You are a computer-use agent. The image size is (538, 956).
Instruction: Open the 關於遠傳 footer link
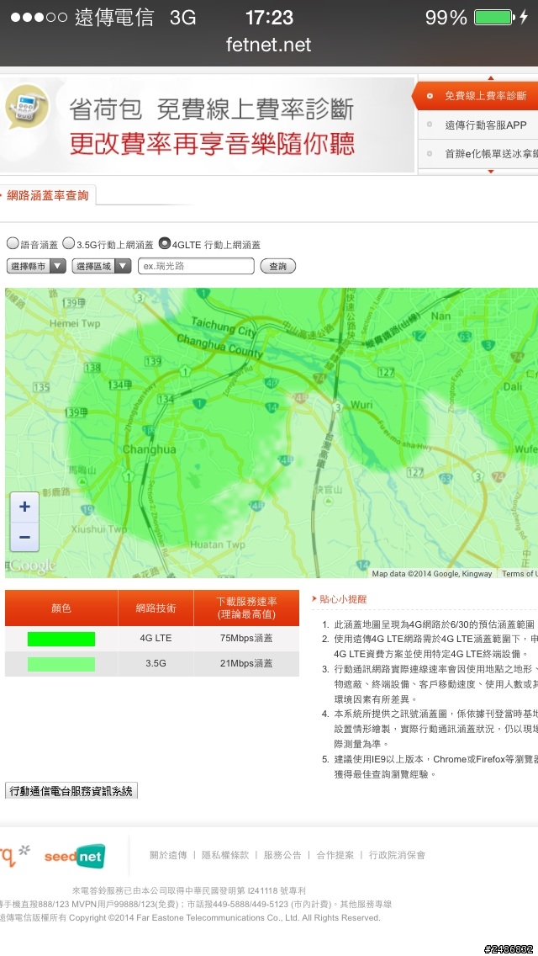[x=168, y=855]
